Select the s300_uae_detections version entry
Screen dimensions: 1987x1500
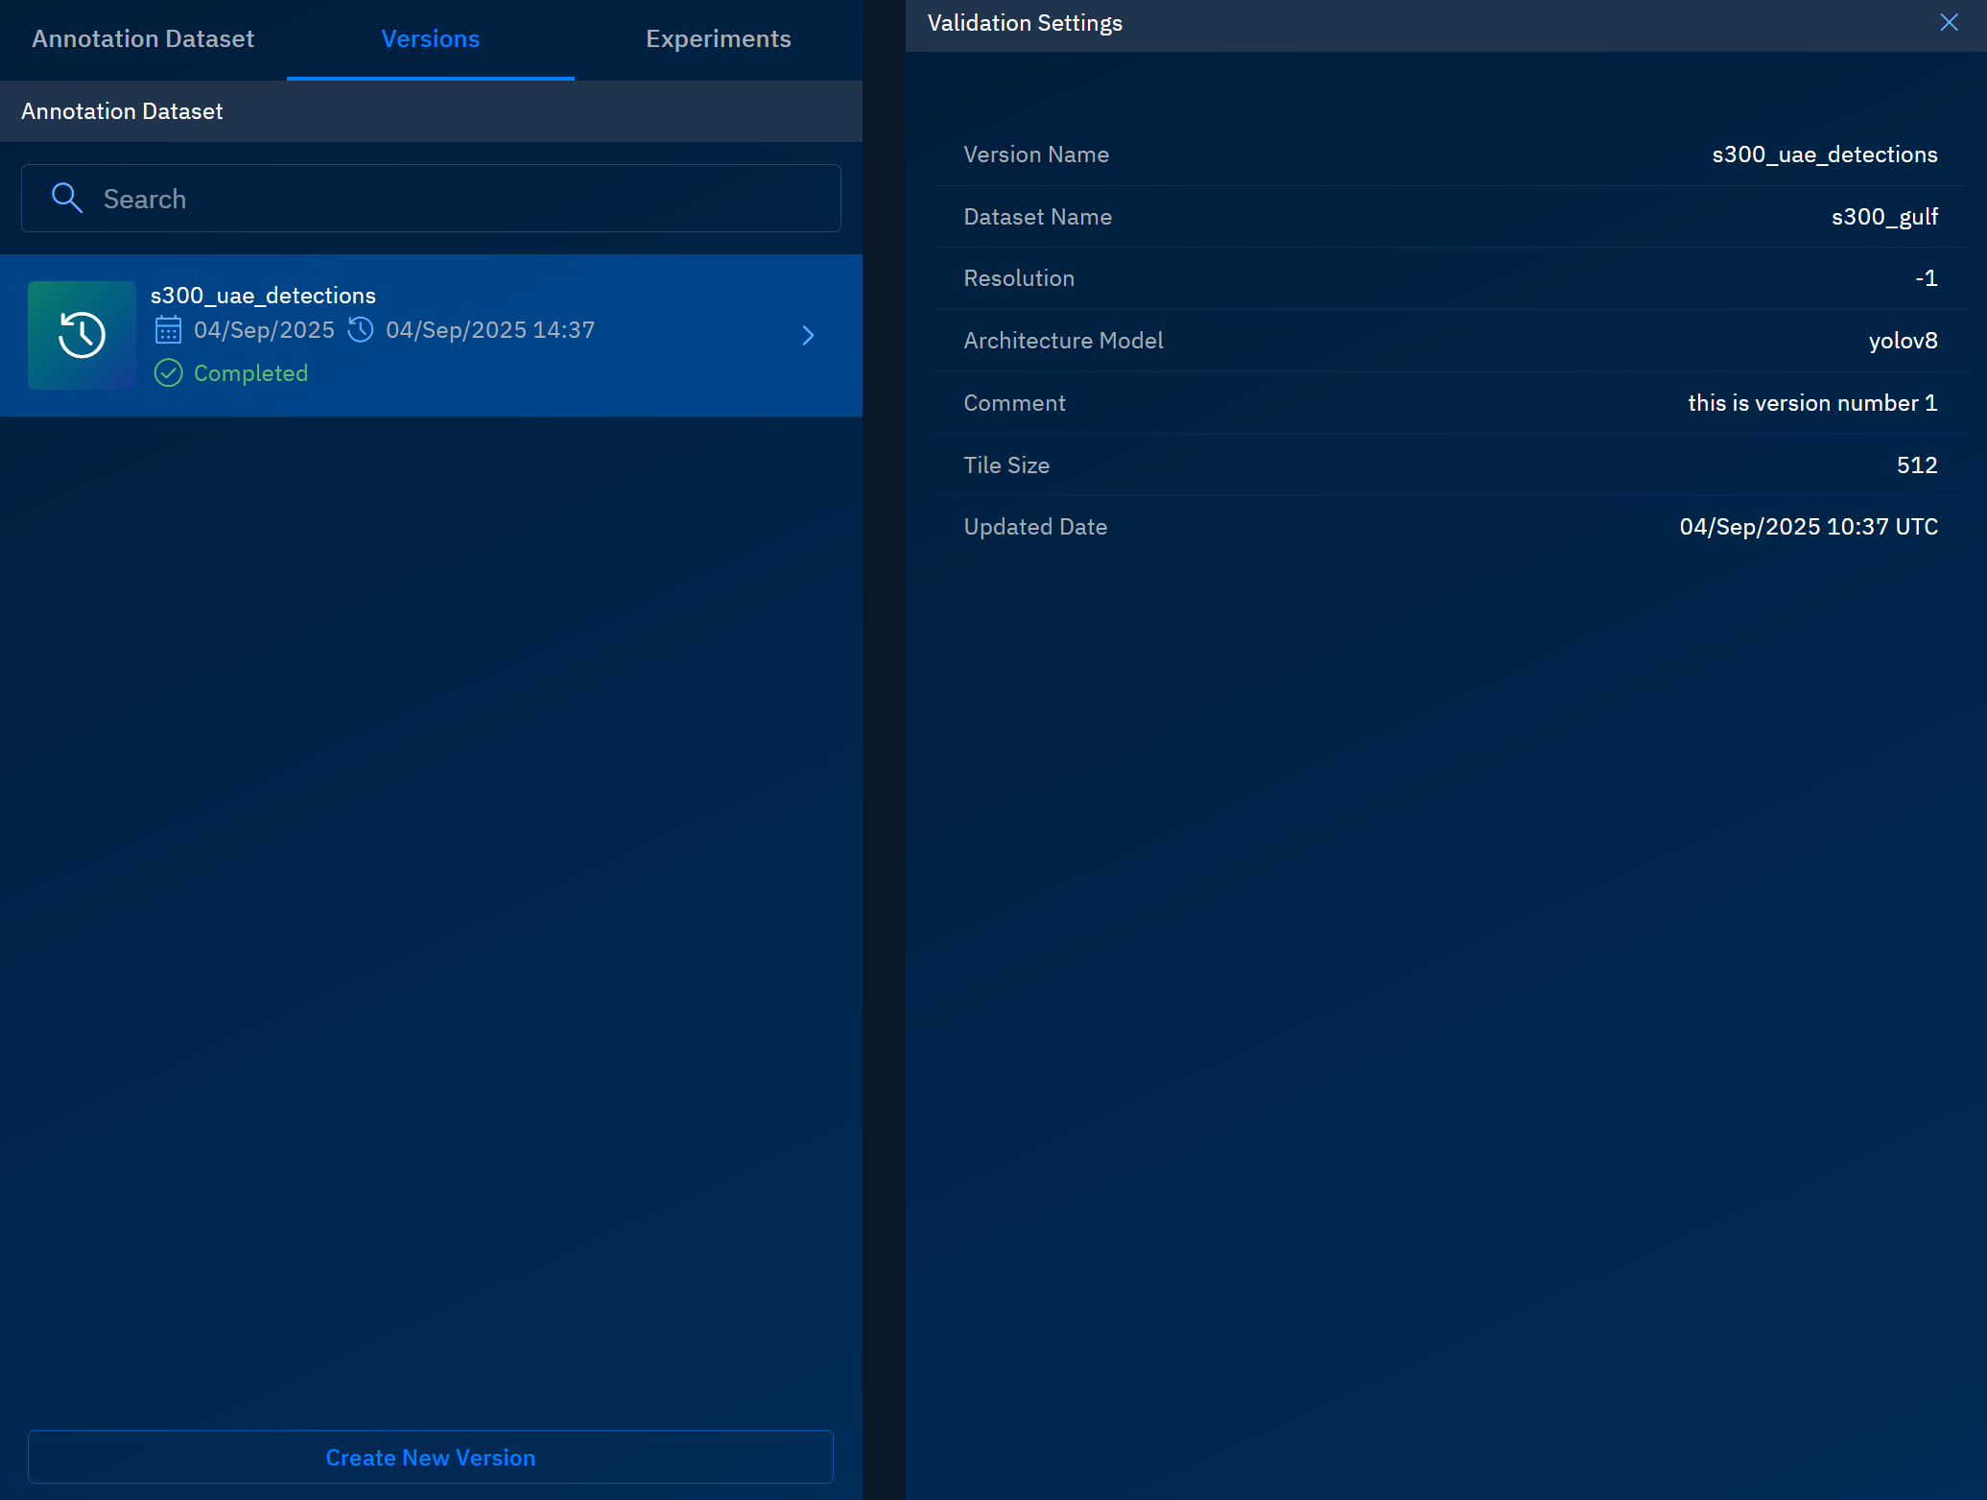262,296
